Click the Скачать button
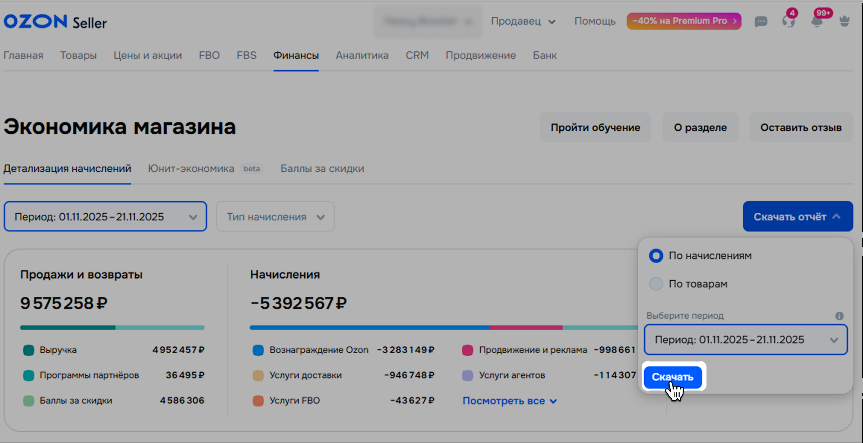This screenshot has width=863, height=443. 673,377
